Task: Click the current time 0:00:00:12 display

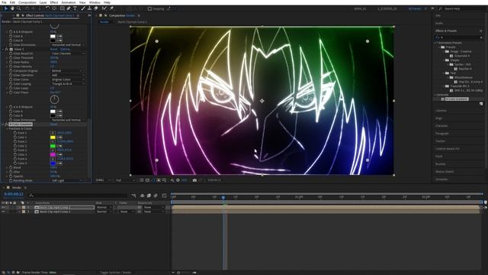Action: 14,194
